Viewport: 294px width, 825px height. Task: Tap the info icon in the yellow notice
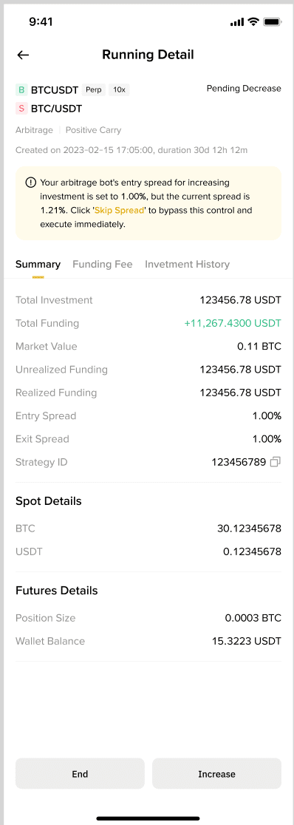[30, 183]
